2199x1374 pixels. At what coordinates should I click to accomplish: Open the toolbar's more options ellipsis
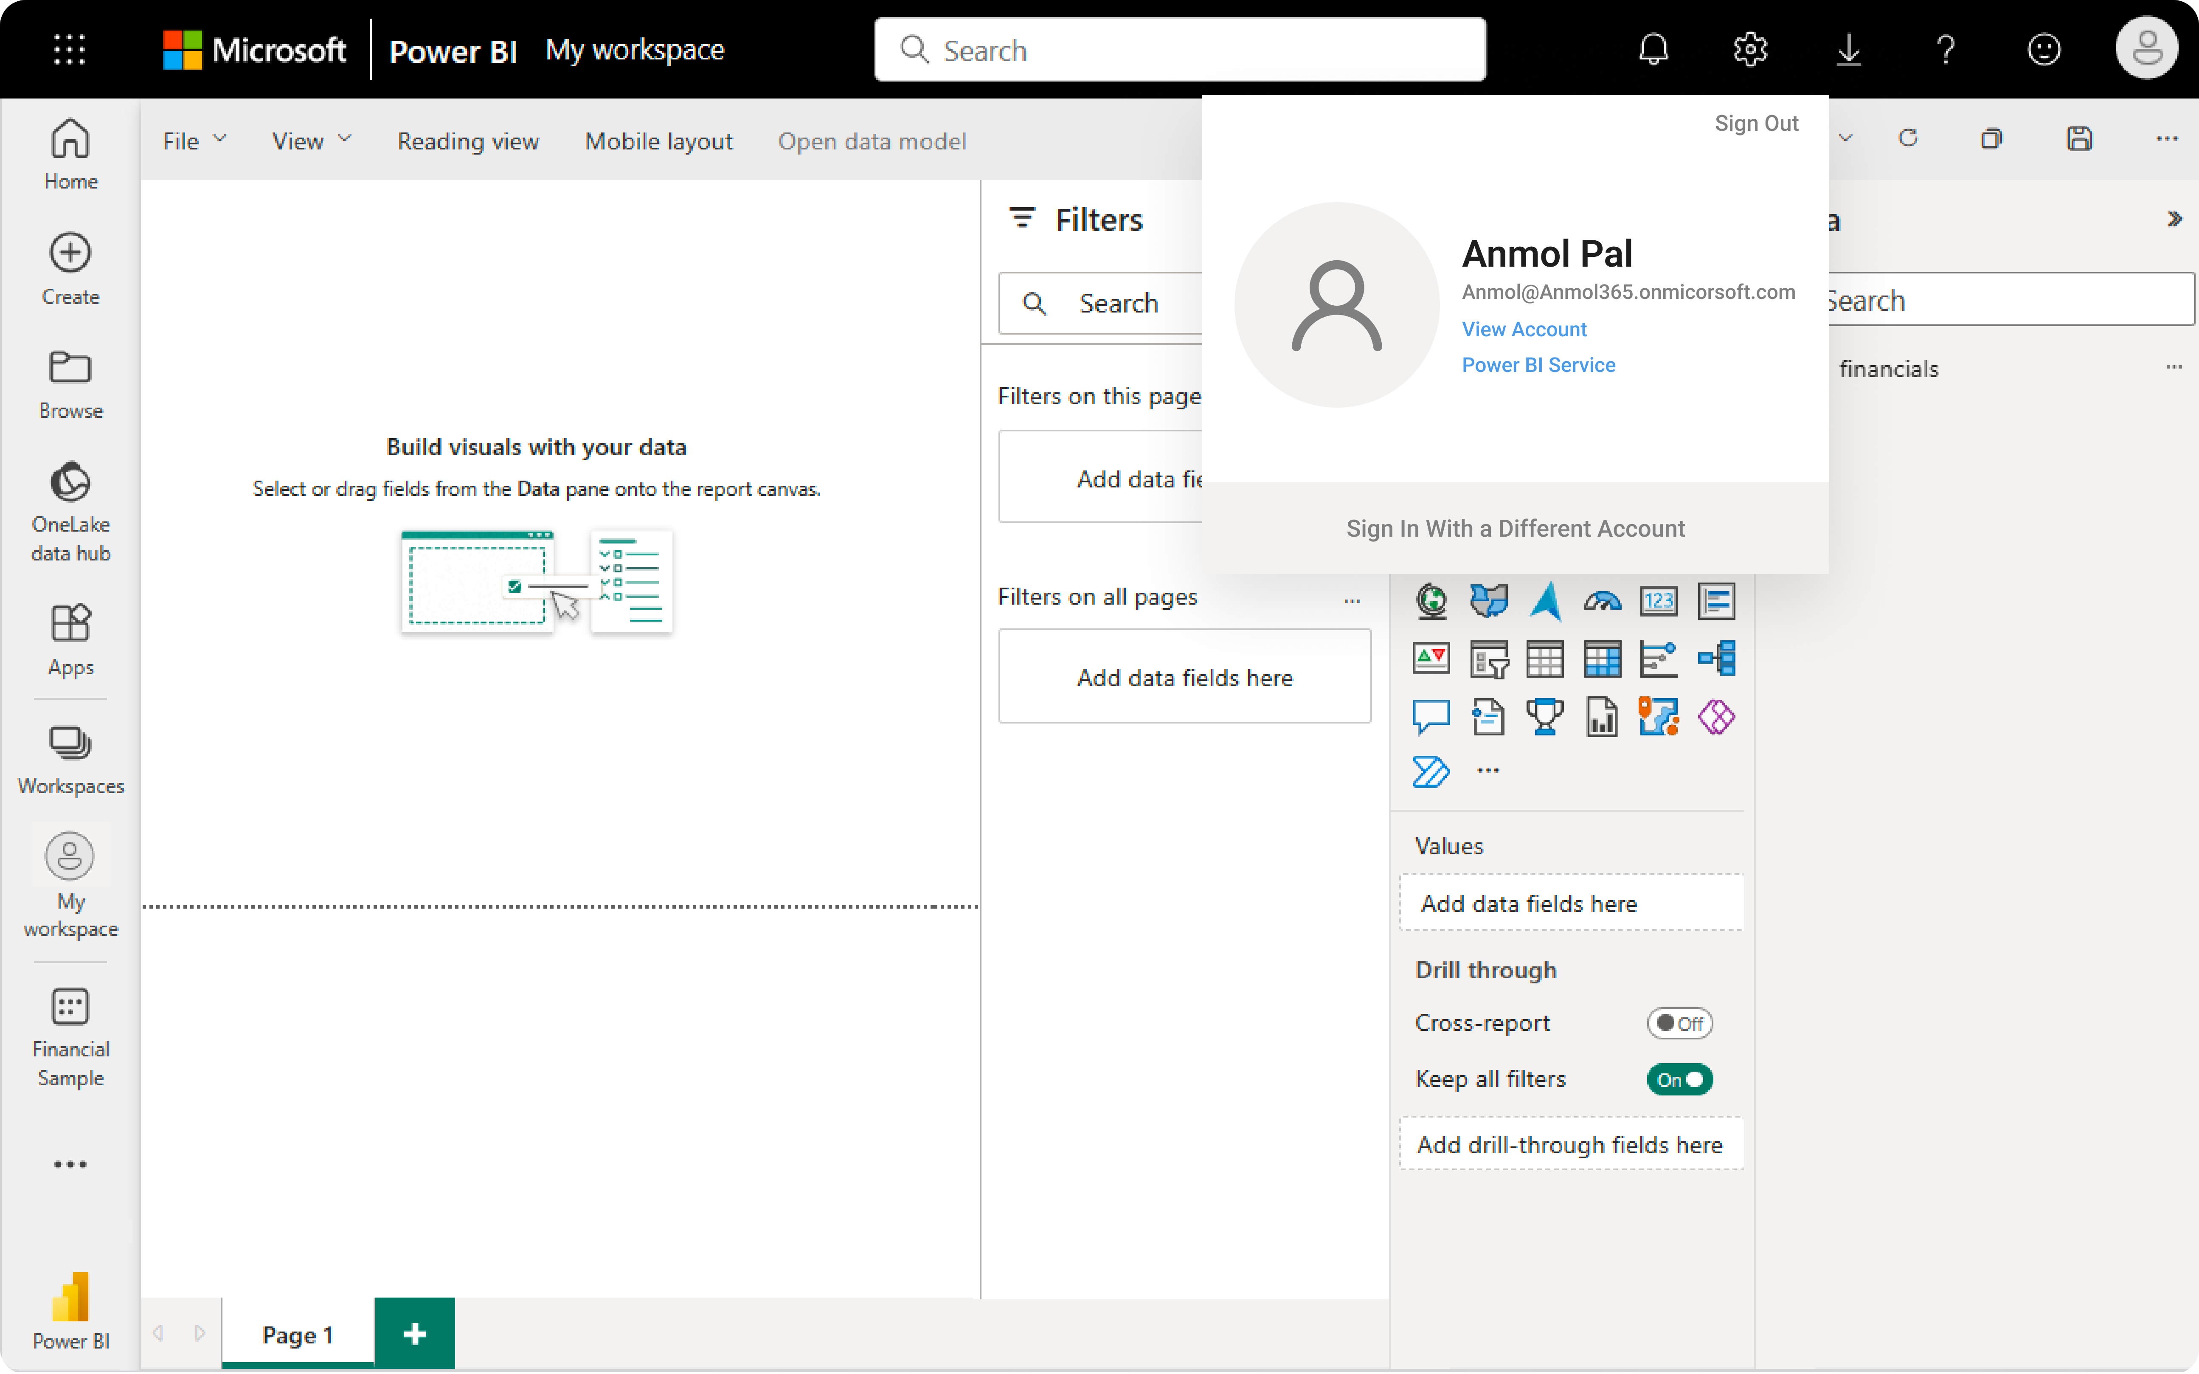pos(2167,138)
